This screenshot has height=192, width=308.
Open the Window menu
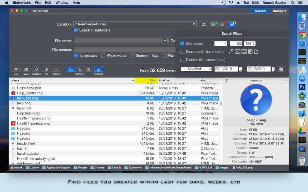pos(62,3)
